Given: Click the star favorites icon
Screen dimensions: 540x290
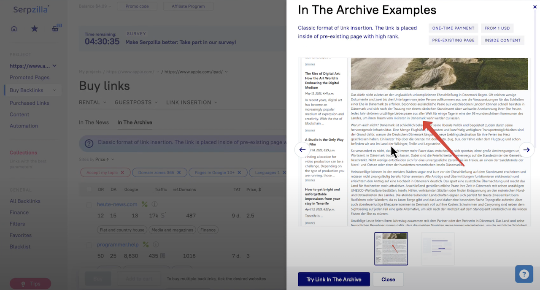Looking at the screenshot, I should [35, 29].
